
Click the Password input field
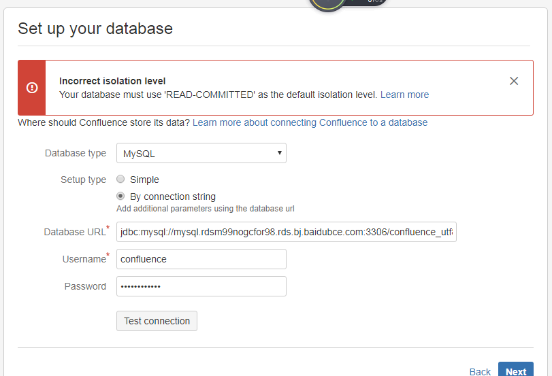point(201,286)
